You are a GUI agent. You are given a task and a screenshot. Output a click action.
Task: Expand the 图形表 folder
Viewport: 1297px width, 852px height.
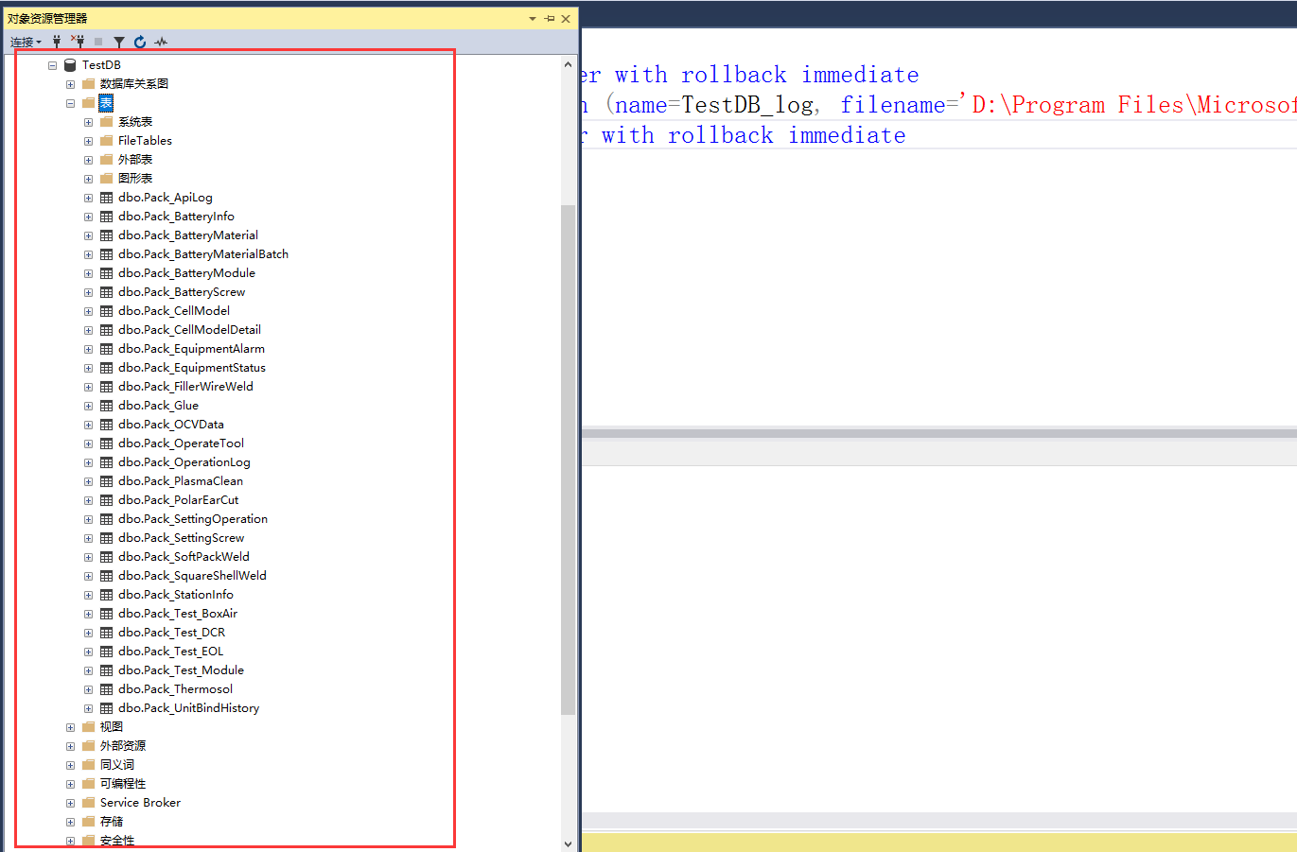point(88,179)
